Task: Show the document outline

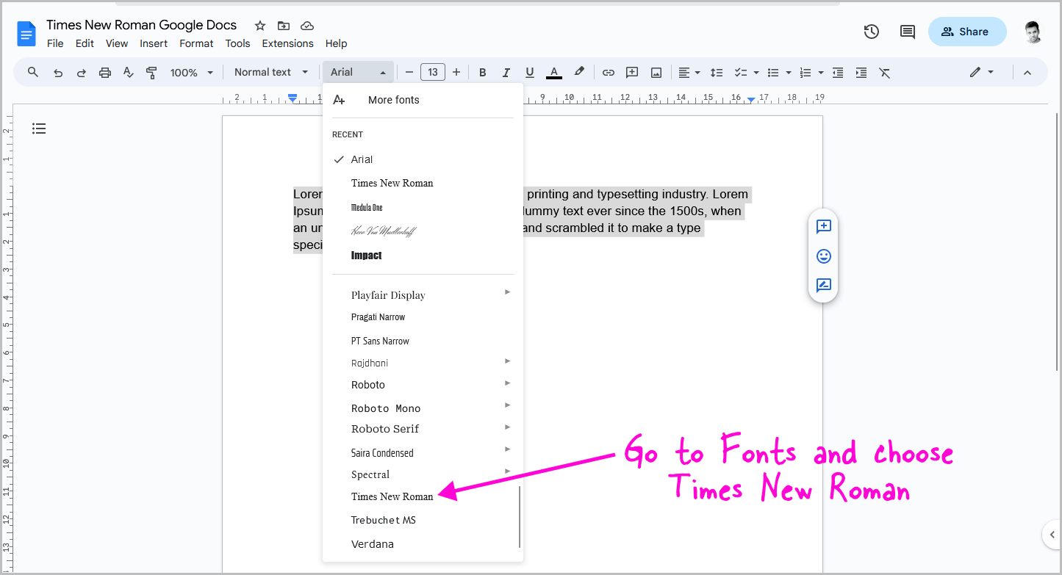Action: (39, 129)
